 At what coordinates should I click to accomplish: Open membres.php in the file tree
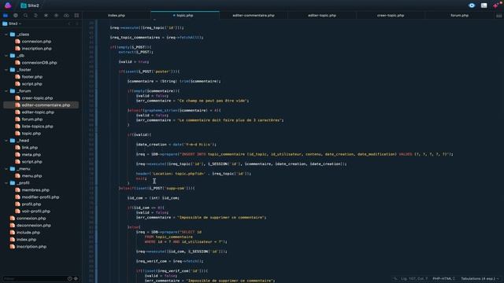tap(35, 190)
